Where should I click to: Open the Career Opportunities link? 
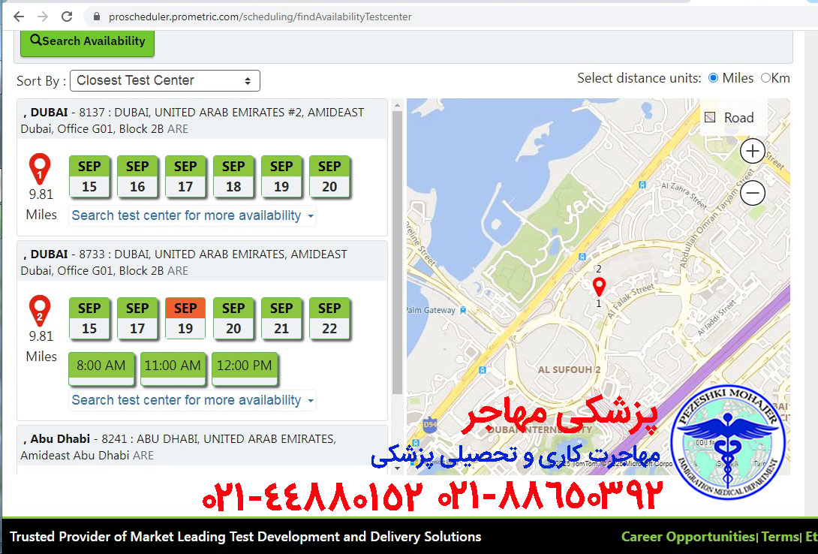tap(687, 537)
